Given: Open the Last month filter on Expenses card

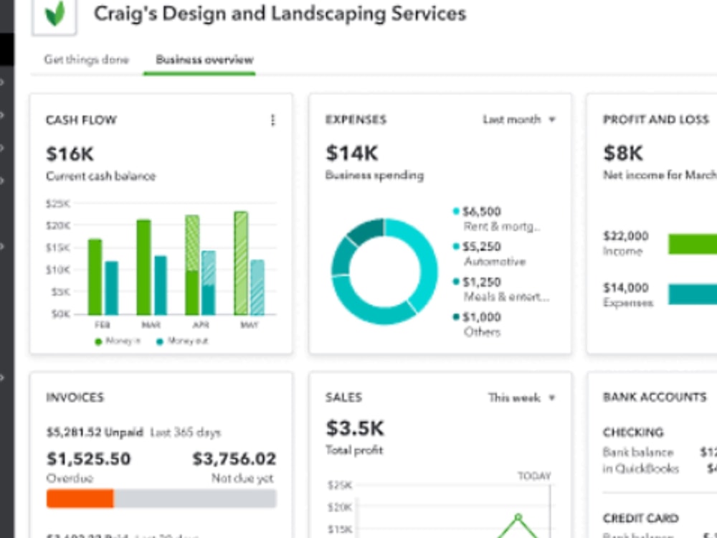Looking at the screenshot, I should point(521,120).
